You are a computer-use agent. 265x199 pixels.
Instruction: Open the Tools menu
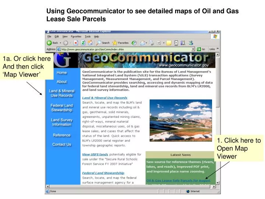pos(88,36)
